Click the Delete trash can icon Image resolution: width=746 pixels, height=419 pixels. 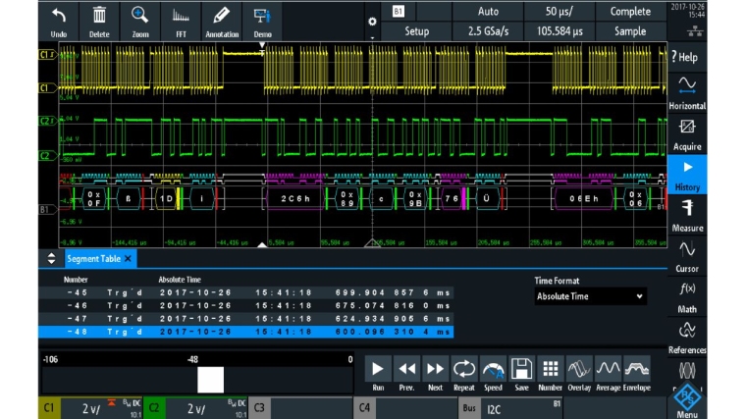[x=99, y=20]
